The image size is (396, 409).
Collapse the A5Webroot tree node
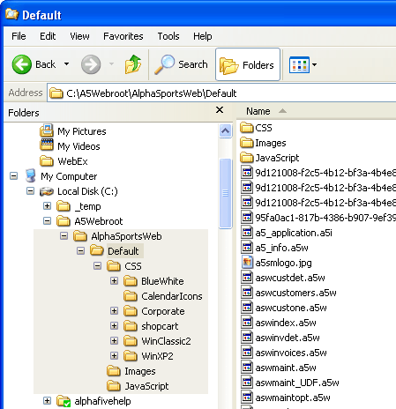pyautogui.click(x=47, y=220)
